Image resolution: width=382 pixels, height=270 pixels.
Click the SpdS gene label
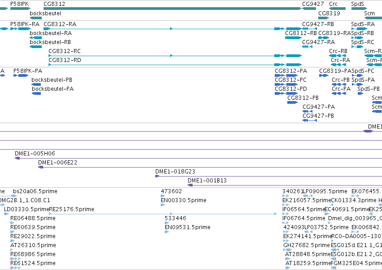(357, 4)
